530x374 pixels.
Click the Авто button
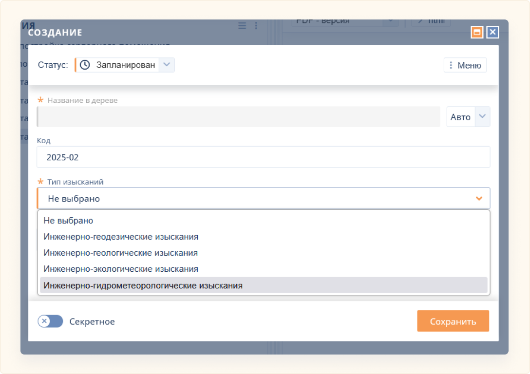(x=460, y=117)
